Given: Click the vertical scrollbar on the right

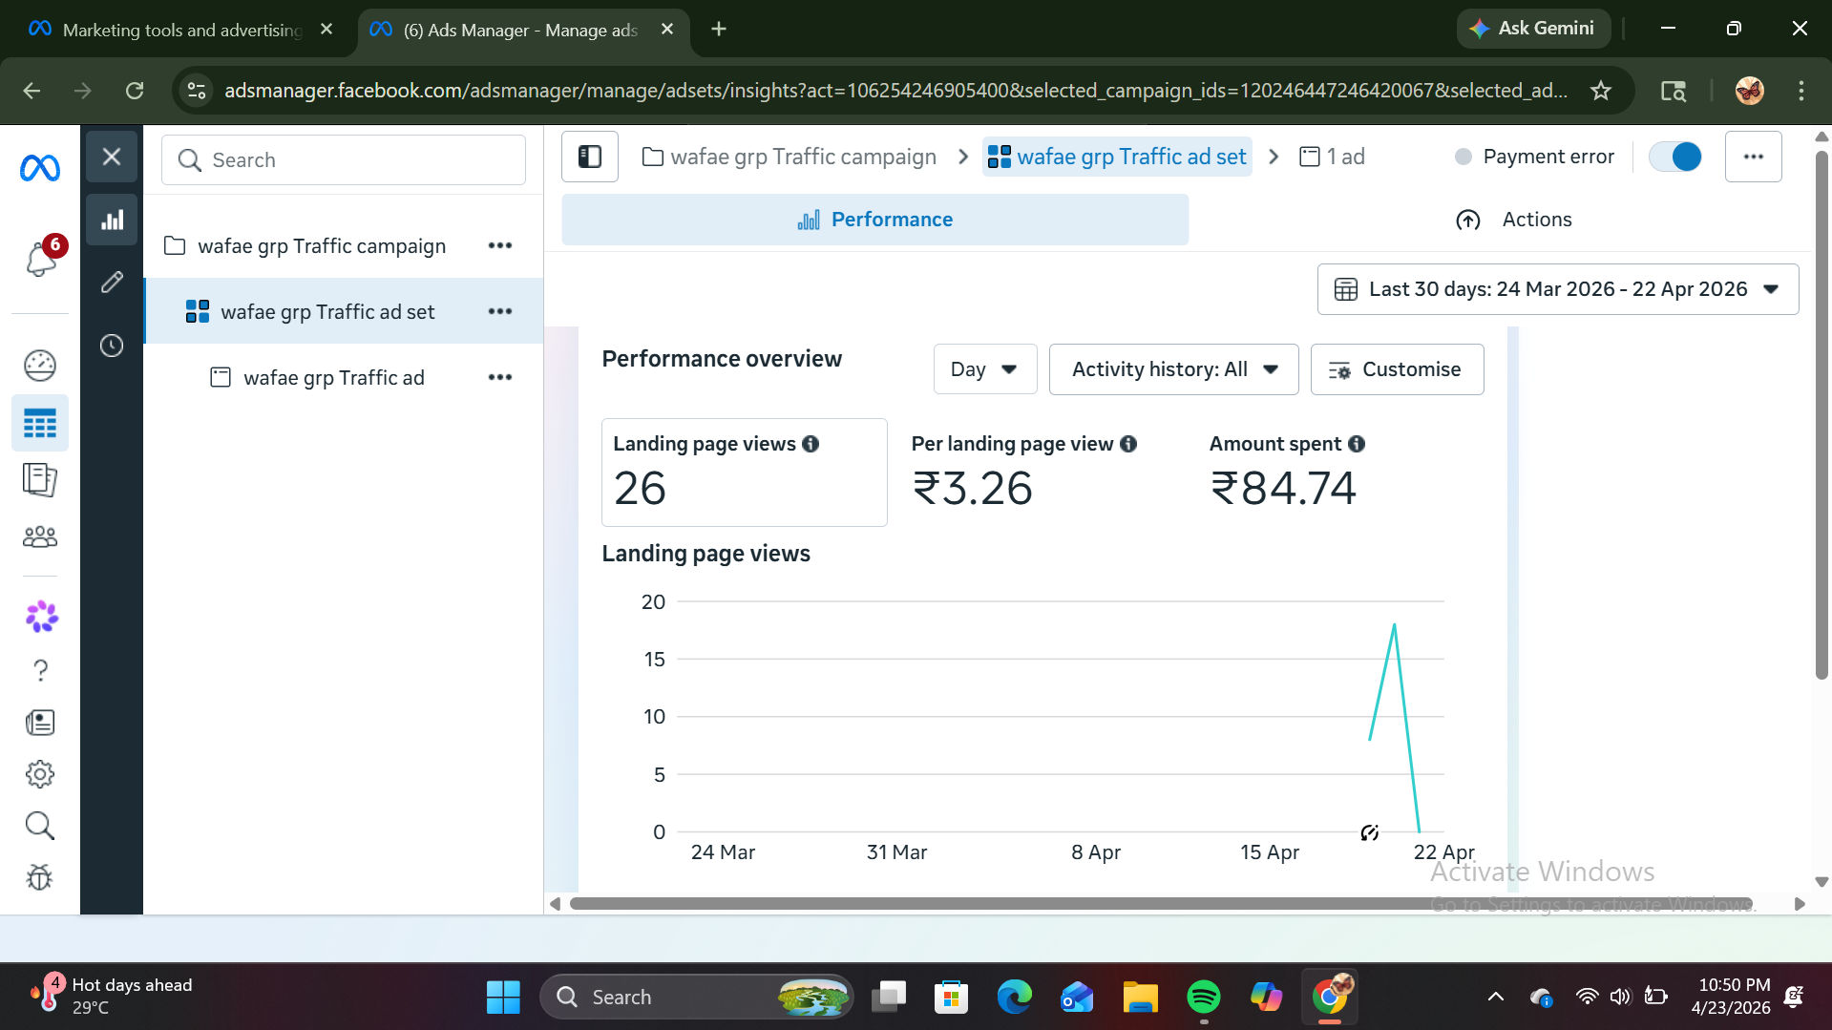Looking at the screenshot, I should 1821,415.
